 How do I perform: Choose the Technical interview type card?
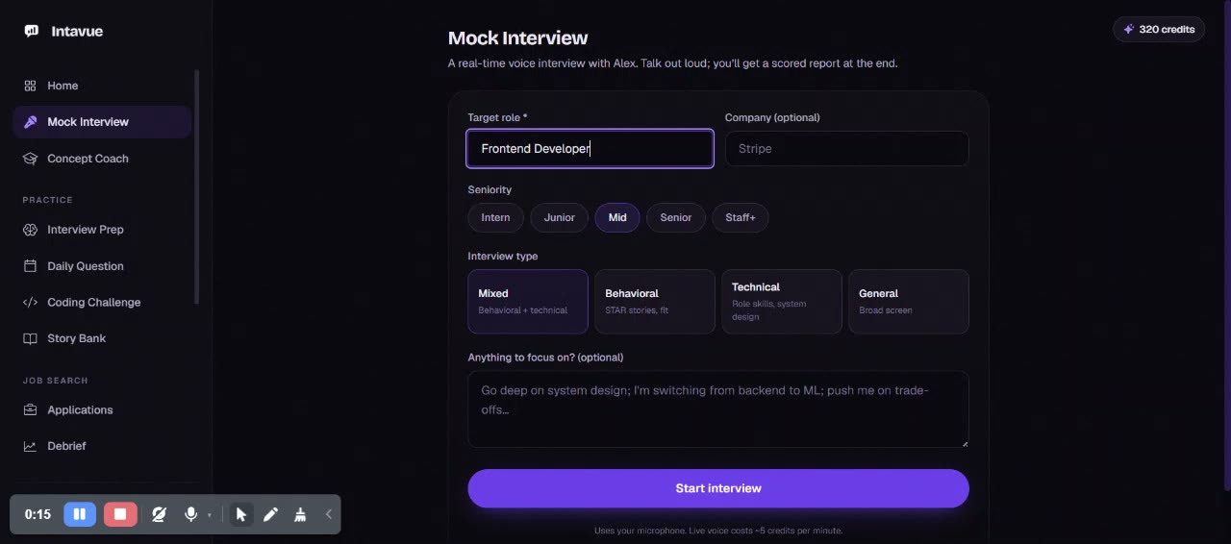tap(782, 301)
